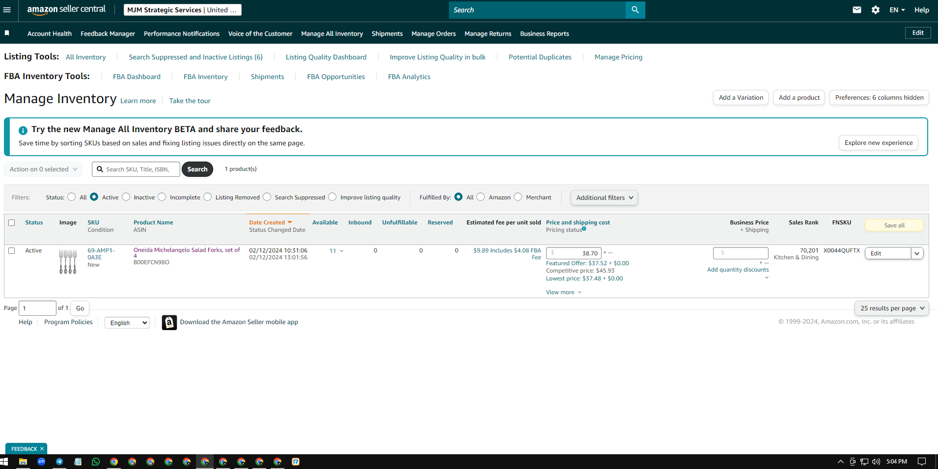Tick the checkbox for the Active Oneida row
Viewport: 938px width, 469px height.
tap(12, 250)
